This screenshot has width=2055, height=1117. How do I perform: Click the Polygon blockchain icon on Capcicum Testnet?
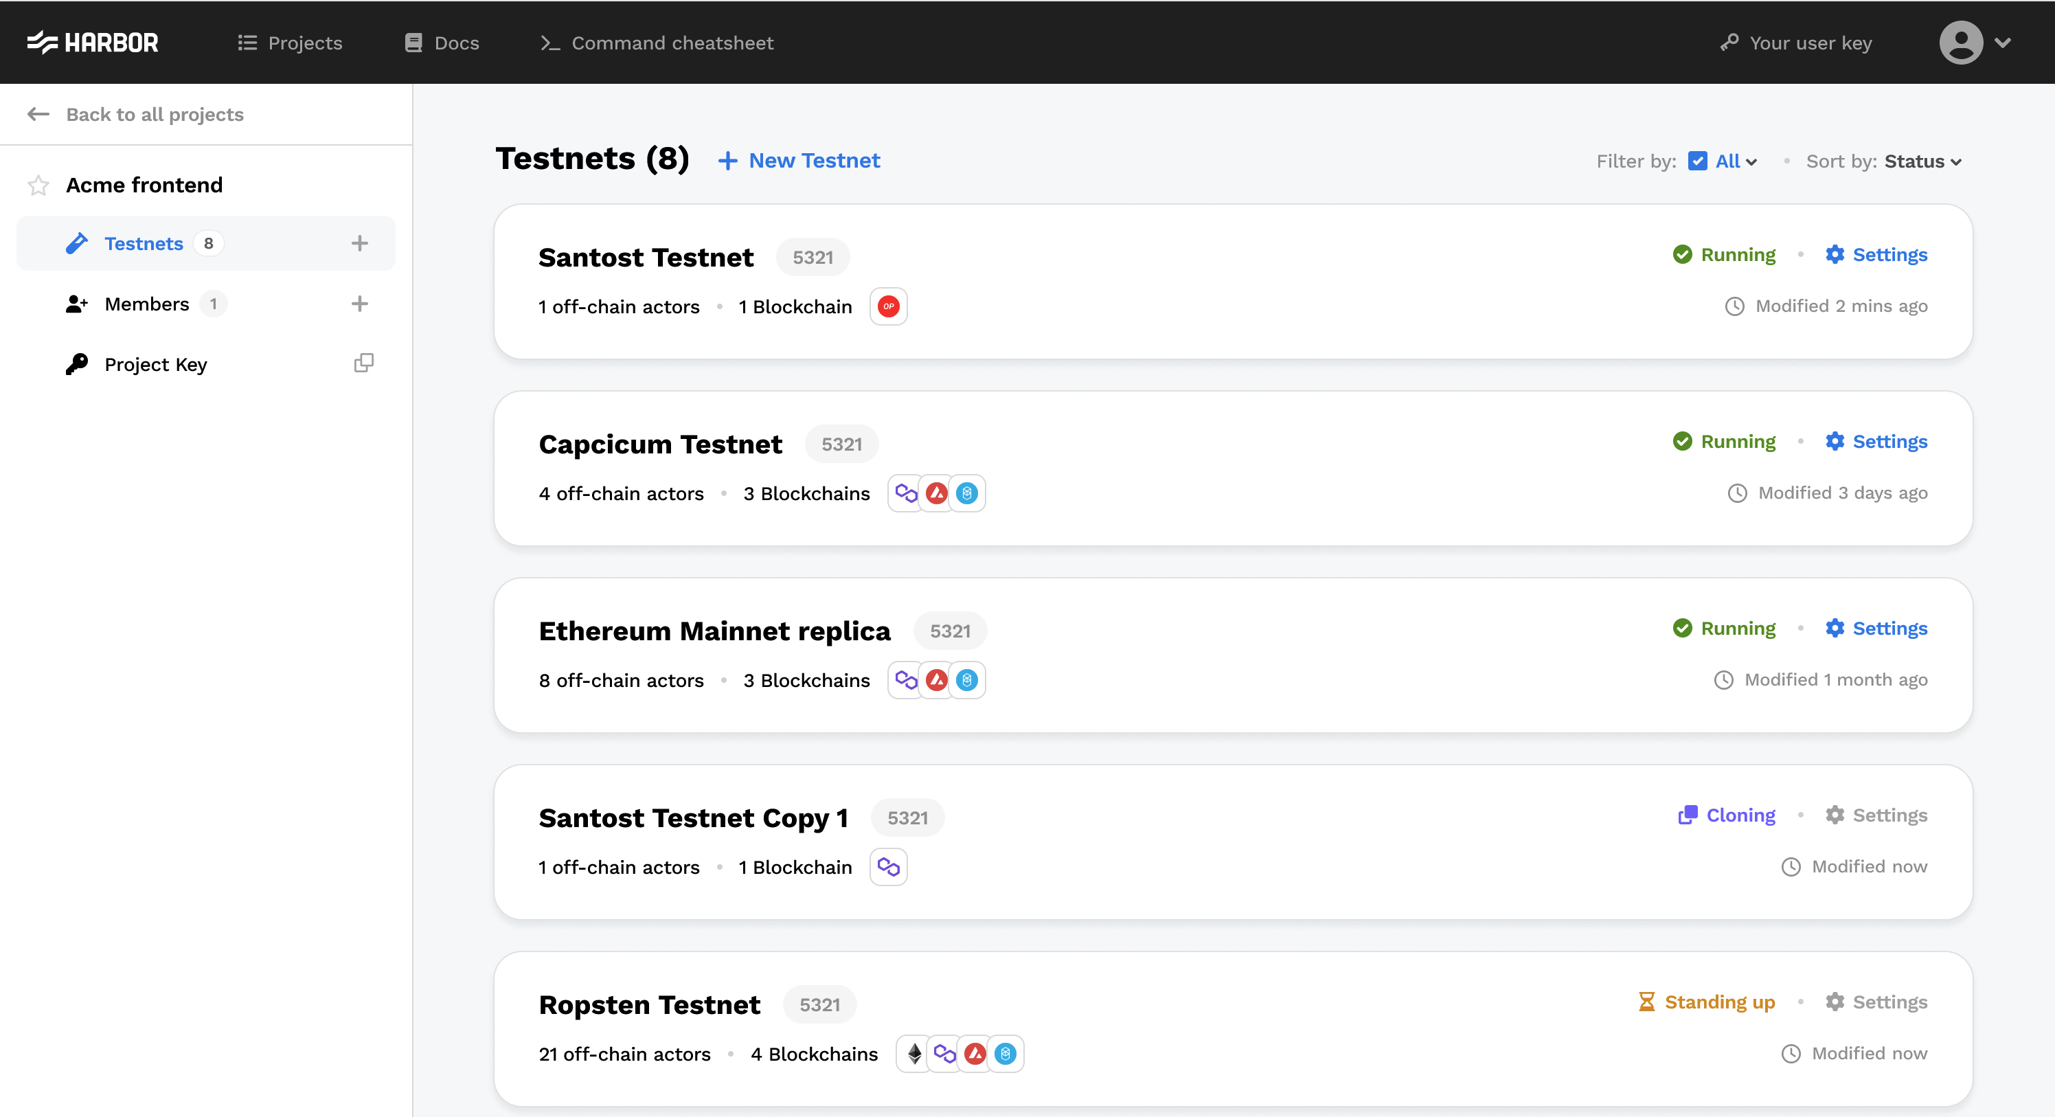click(905, 493)
